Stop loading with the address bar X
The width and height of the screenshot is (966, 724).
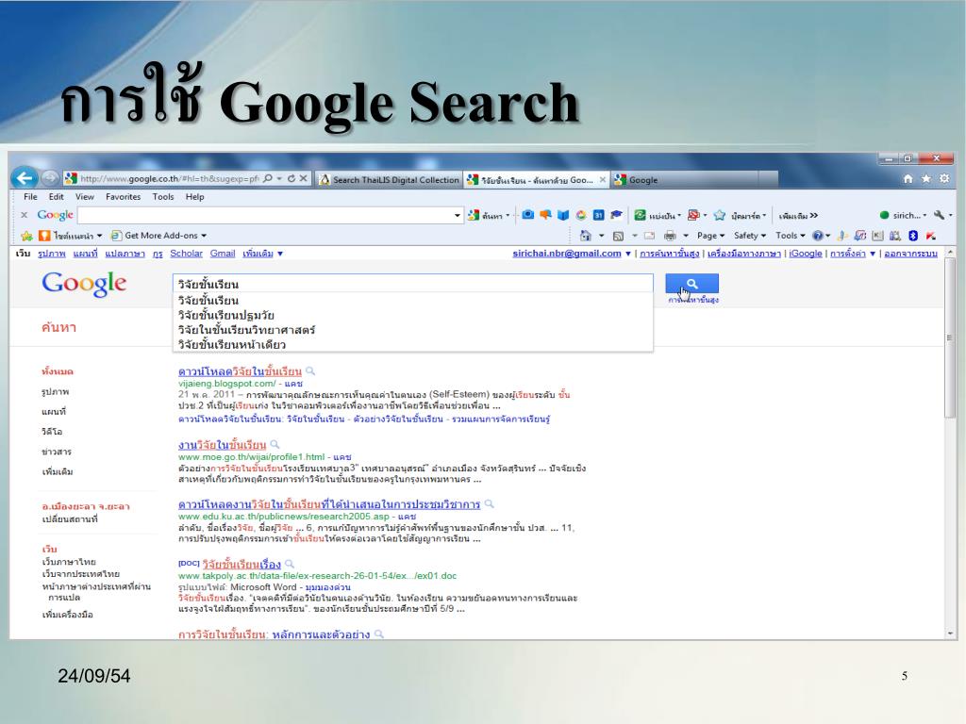tap(303, 179)
